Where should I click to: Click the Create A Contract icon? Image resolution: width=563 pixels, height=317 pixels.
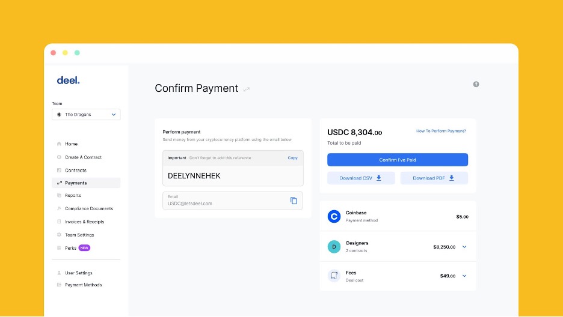(59, 157)
